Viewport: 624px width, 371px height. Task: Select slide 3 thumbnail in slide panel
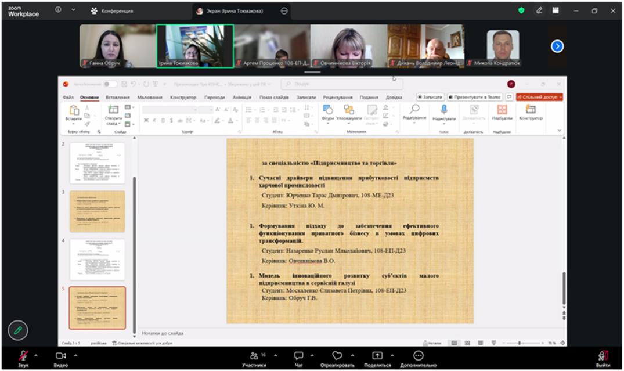pos(97,211)
